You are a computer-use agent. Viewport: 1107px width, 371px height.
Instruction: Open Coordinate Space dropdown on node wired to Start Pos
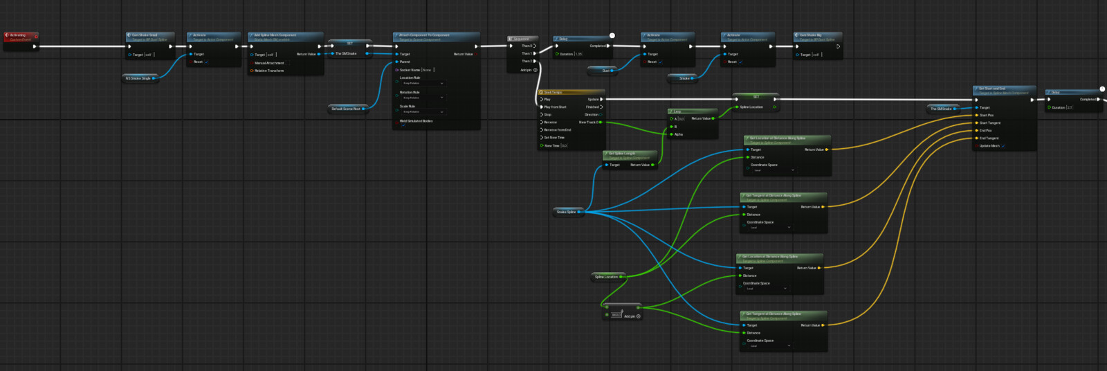(774, 170)
